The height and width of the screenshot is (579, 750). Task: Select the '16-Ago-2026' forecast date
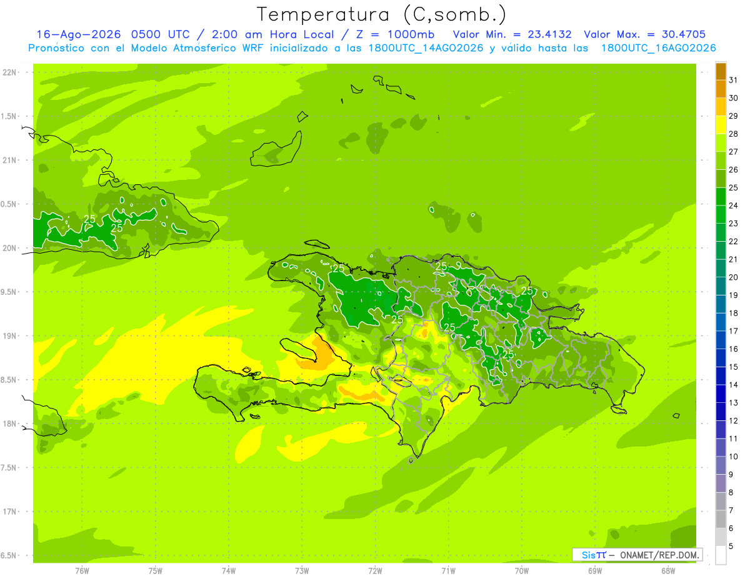(79, 34)
